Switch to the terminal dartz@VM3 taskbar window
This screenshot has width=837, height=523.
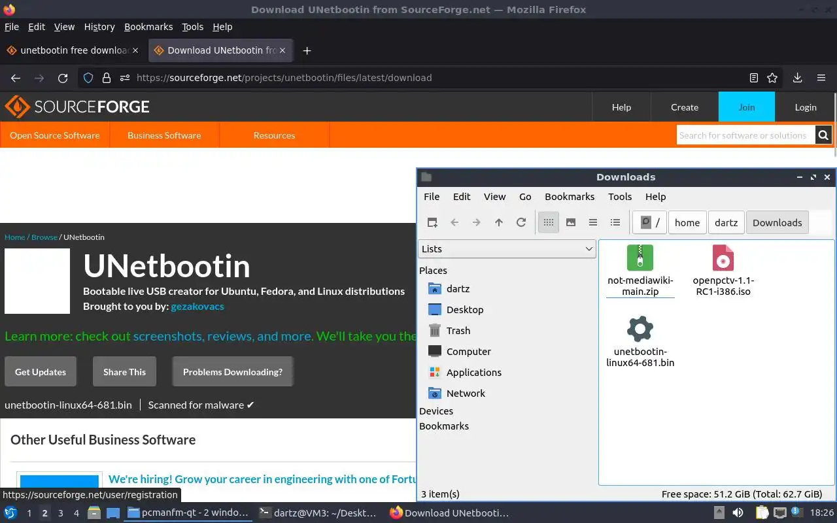(319, 513)
